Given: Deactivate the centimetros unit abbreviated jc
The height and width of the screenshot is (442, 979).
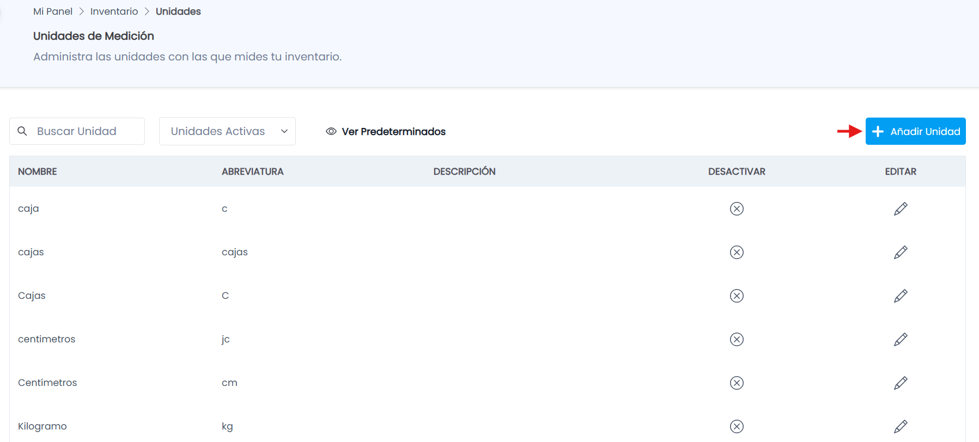Looking at the screenshot, I should coord(737,339).
